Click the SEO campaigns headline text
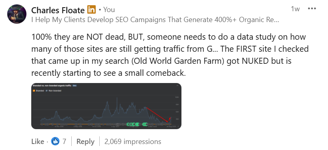 tap(155, 20)
